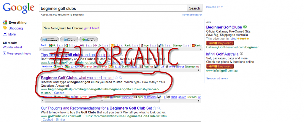Open Cached link for beginnergolfhelp result

pyautogui.click(x=59, y=93)
